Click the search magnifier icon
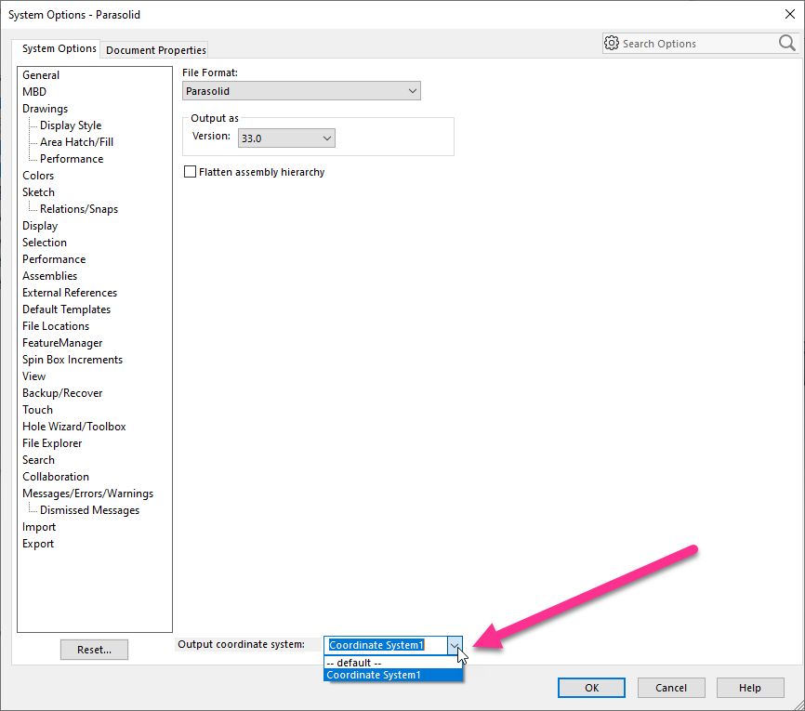Screen dimensions: 805x711 786,43
